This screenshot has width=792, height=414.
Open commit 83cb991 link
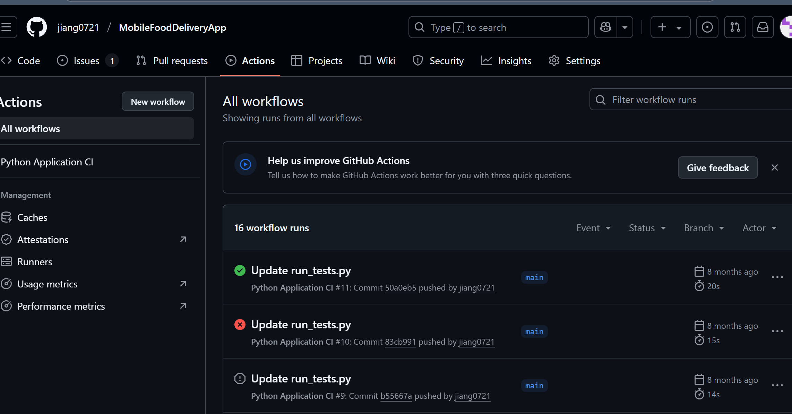click(x=400, y=342)
